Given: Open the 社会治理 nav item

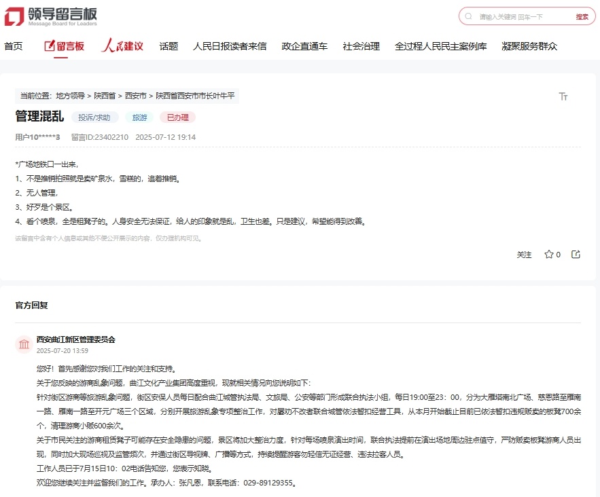Looking at the screenshot, I should coord(361,46).
